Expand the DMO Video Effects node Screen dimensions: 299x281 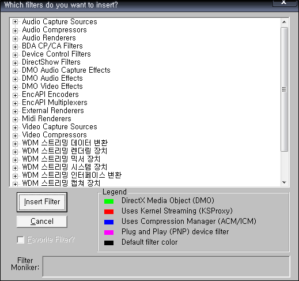click(15, 87)
